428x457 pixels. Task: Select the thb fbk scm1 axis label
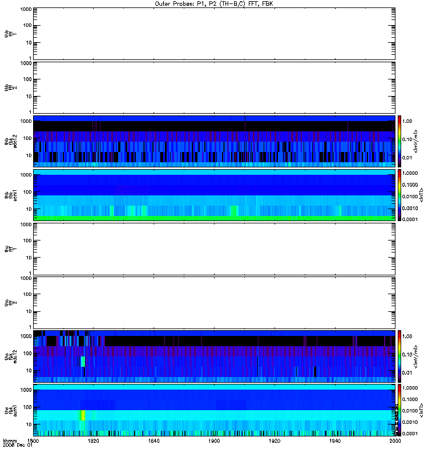10,195
